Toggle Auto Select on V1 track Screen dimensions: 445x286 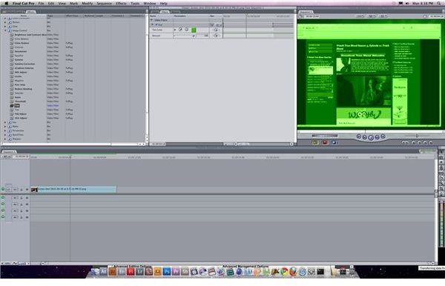coord(27,190)
